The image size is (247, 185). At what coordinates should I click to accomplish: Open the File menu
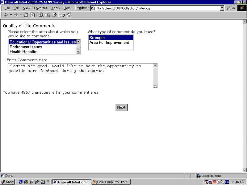pos(7,8)
